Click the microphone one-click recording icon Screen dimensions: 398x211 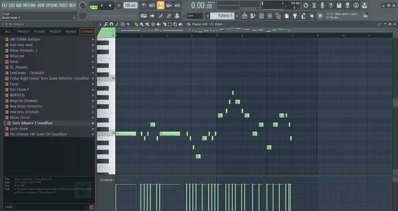(322, 5)
